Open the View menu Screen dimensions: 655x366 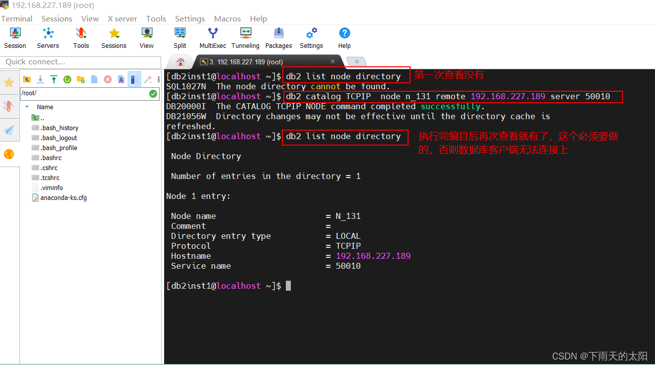point(90,18)
